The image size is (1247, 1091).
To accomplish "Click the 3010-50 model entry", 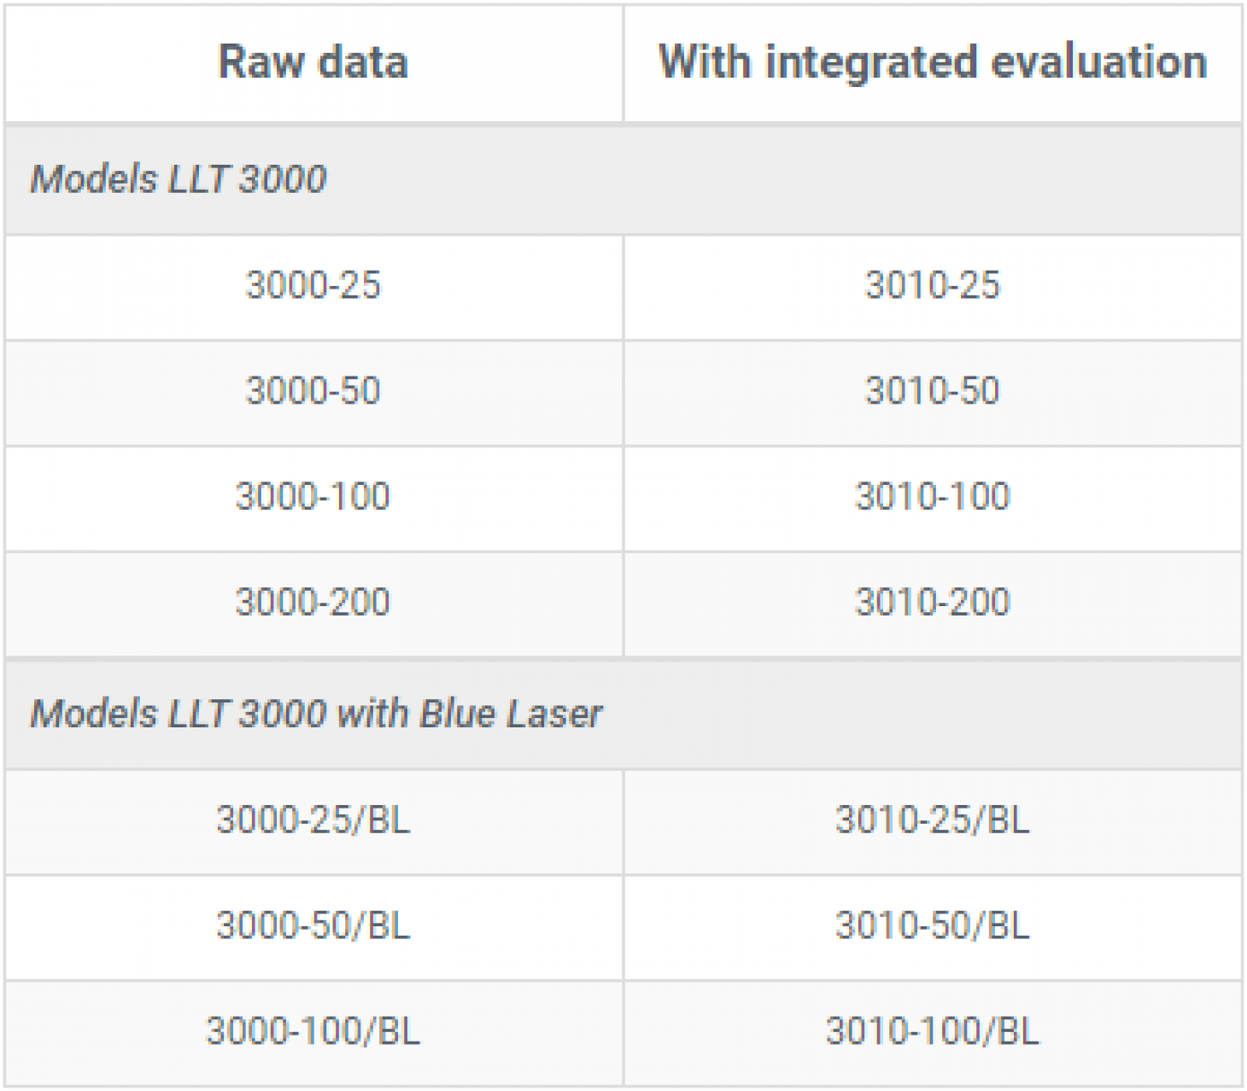I will point(932,391).
